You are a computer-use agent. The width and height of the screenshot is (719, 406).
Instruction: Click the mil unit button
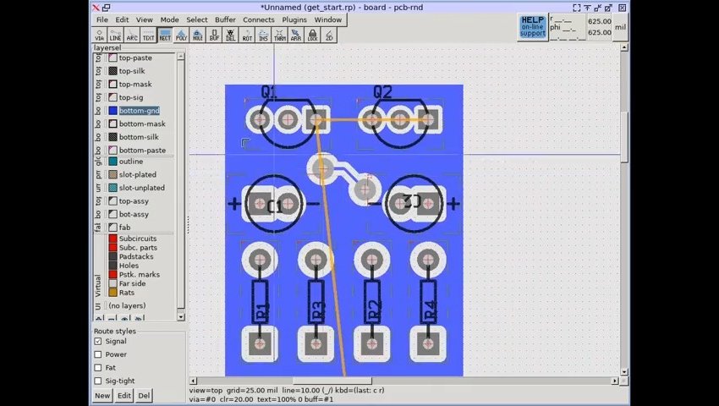620,27
